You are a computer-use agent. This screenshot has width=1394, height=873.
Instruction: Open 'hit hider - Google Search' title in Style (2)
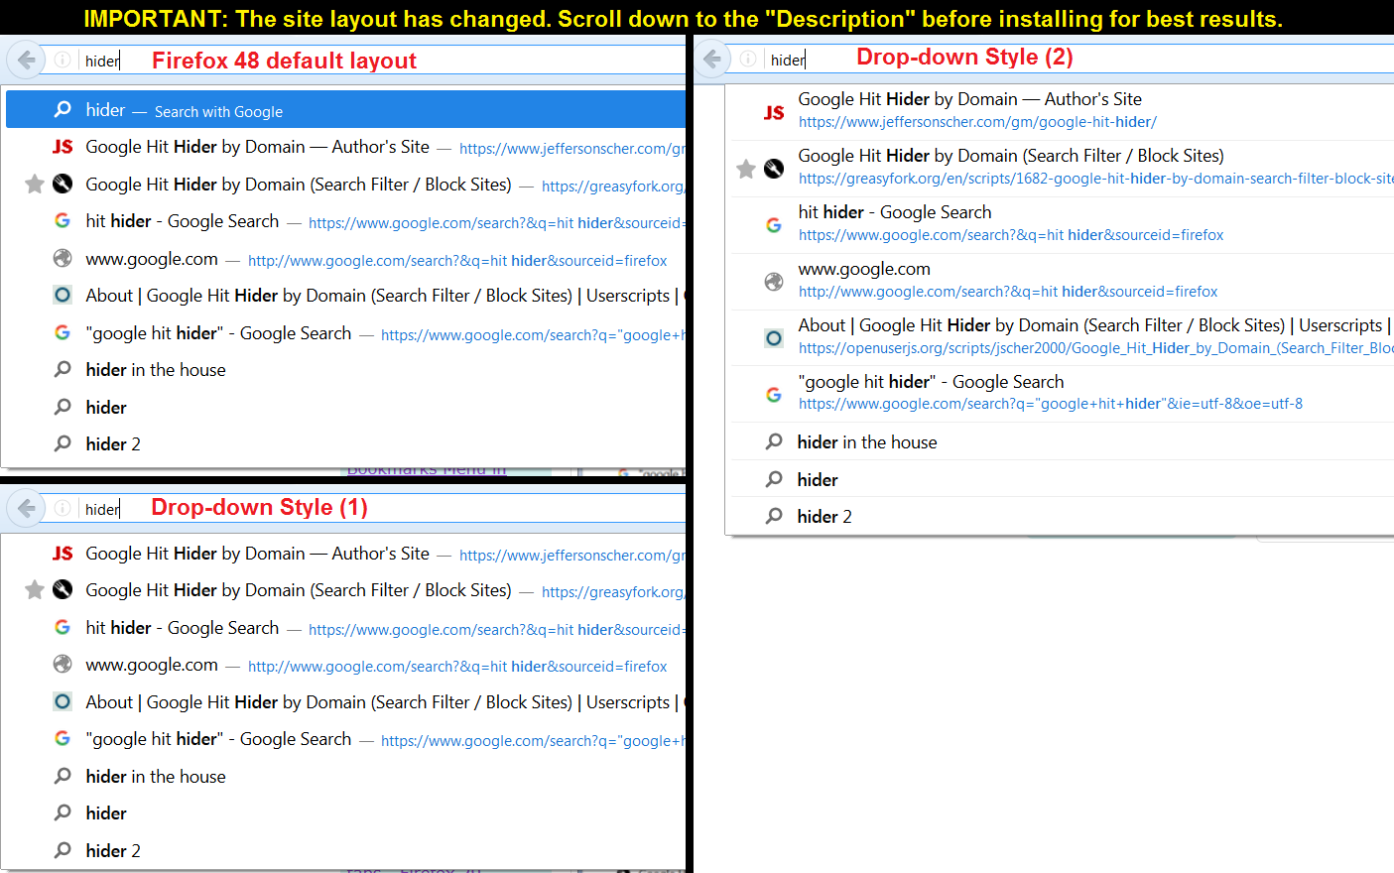(895, 212)
